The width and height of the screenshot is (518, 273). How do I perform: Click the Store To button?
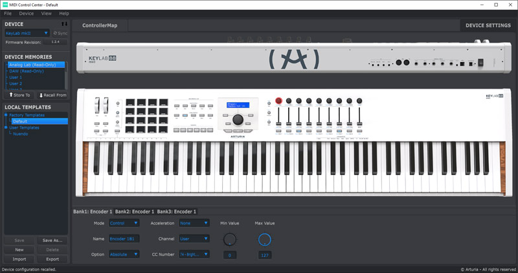(19, 95)
